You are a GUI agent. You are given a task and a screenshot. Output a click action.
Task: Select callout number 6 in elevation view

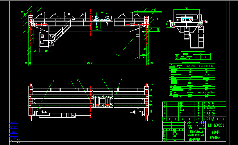(x=117, y=55)
